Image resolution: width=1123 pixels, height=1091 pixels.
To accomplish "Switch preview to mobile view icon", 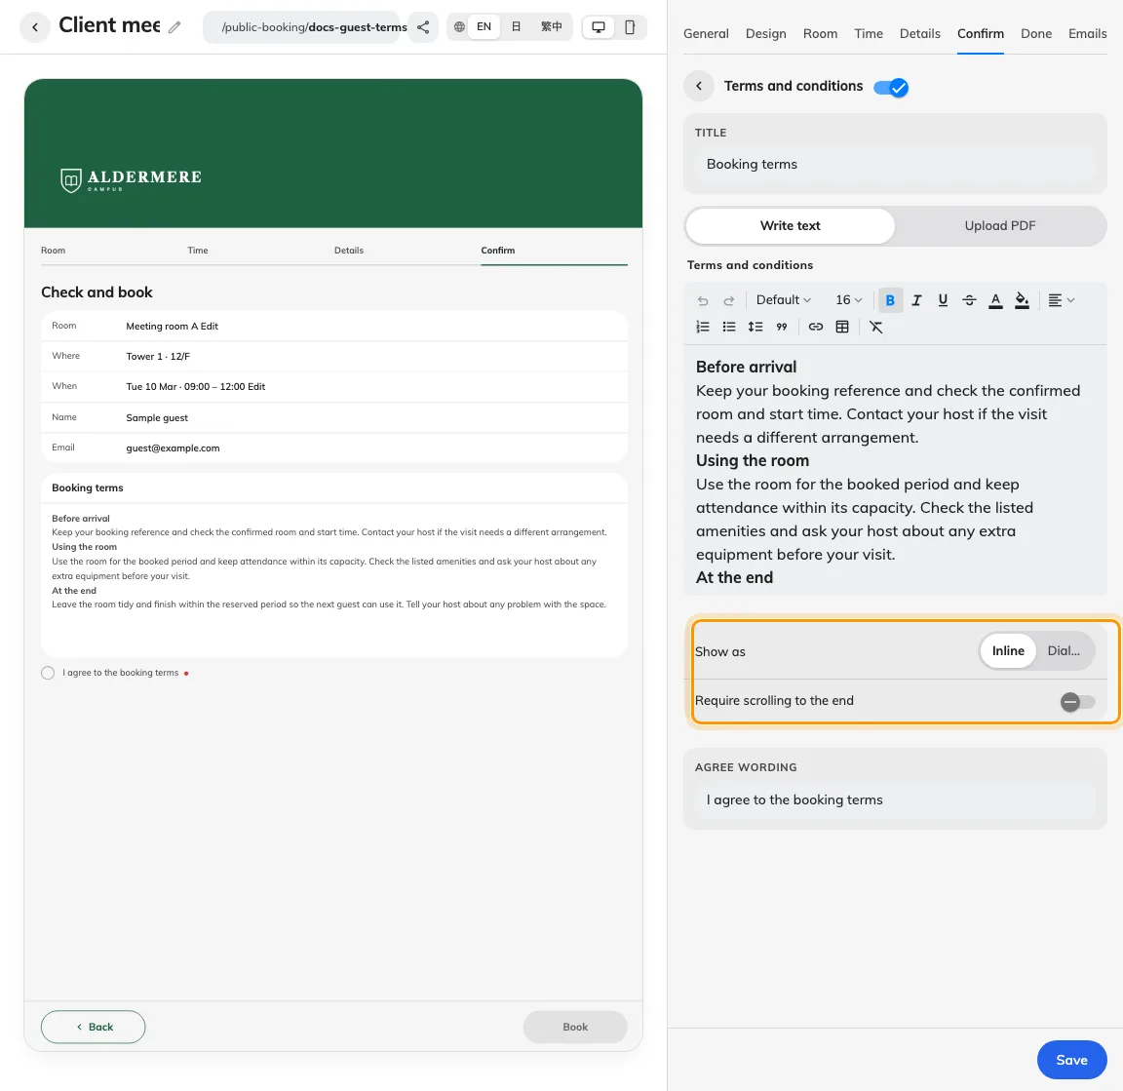I will tap(630, 27).
